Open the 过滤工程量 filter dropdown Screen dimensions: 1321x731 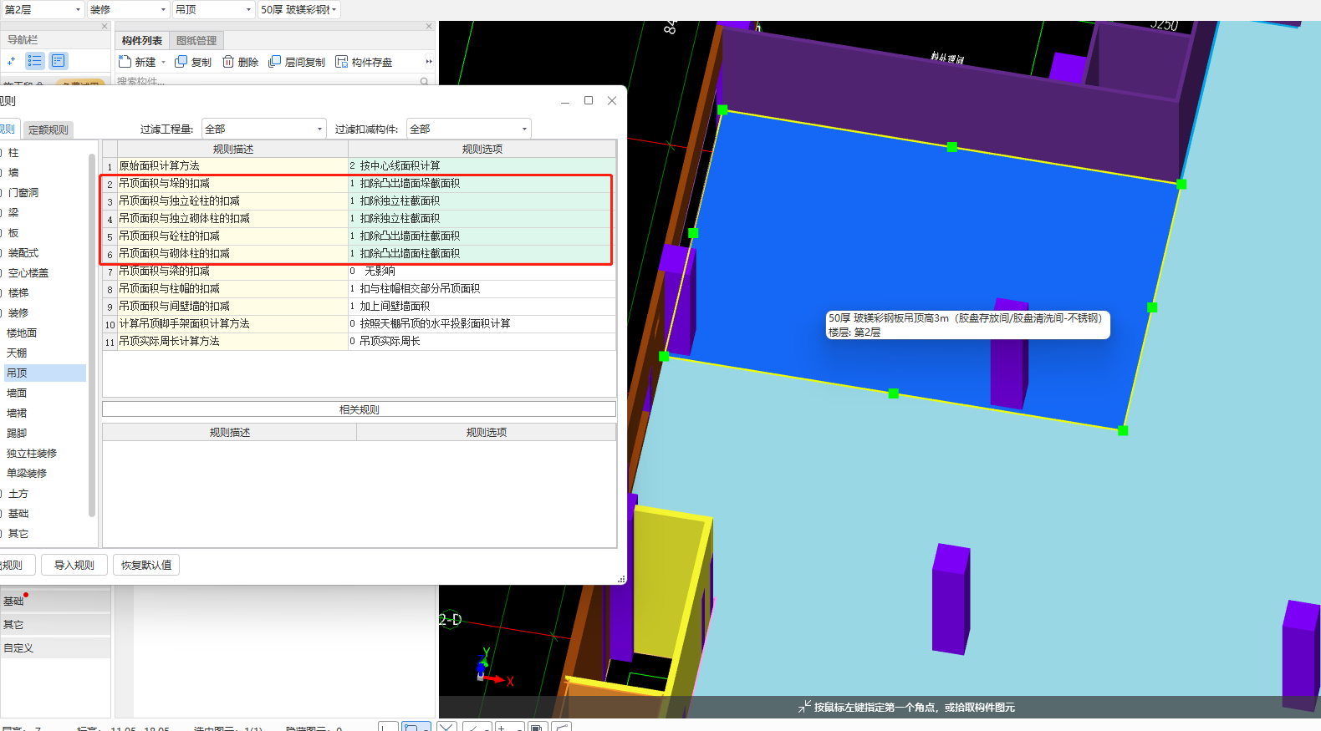pyautogui.click(x=263, y=129)
